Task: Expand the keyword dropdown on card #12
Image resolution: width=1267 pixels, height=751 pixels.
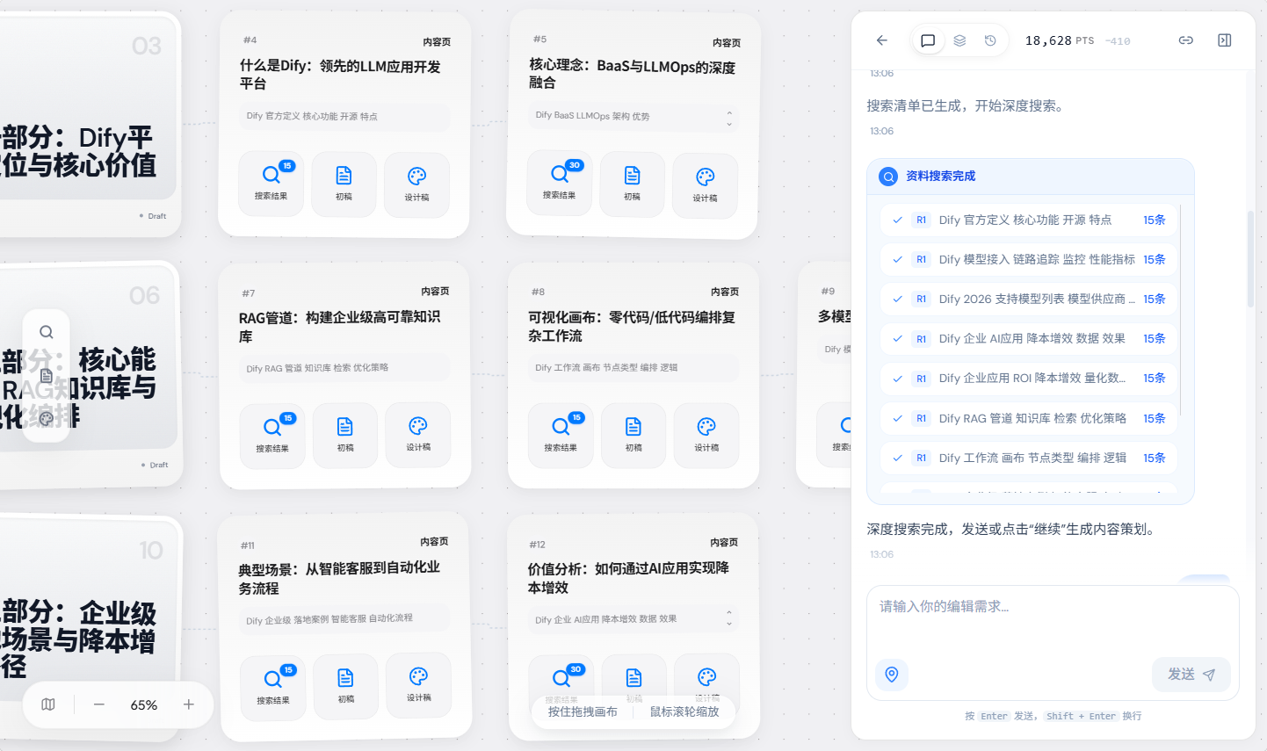Action: point(729,617)
